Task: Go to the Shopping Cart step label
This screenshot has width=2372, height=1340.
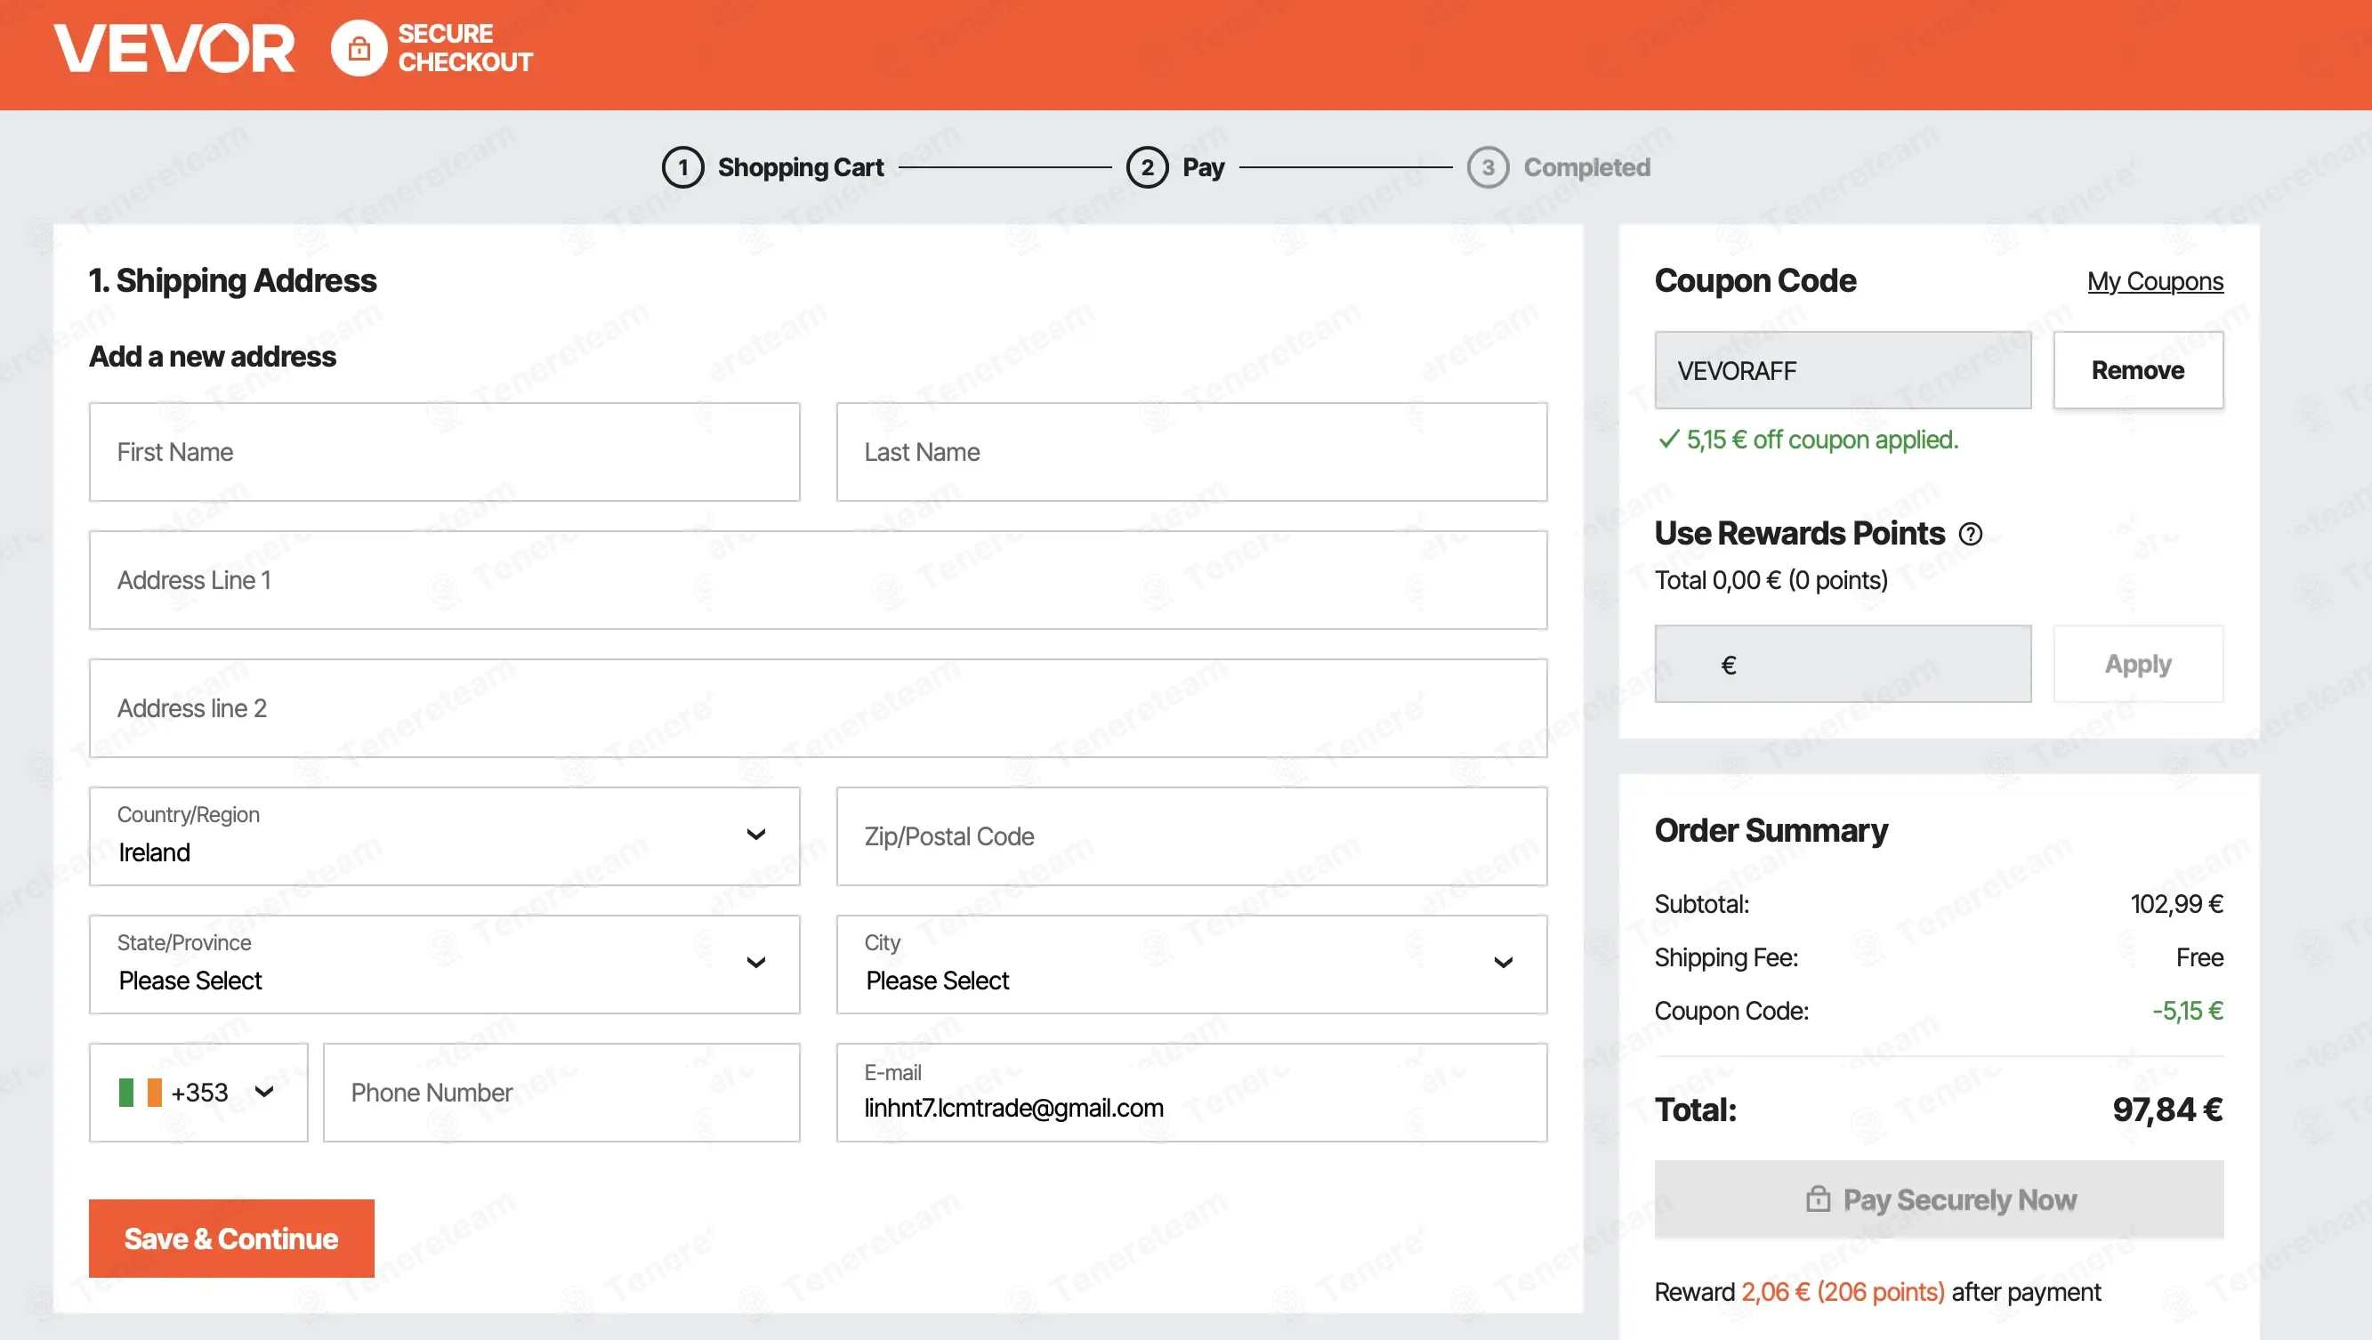Action: coord(800,167)
